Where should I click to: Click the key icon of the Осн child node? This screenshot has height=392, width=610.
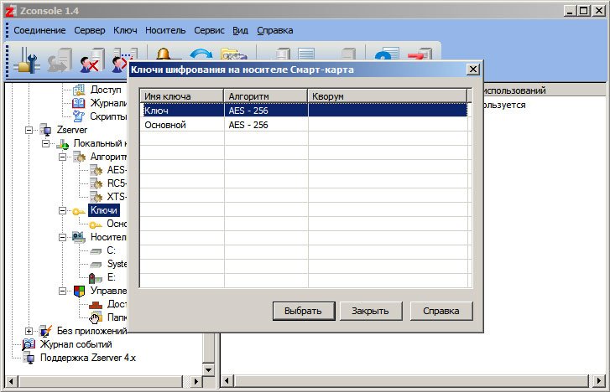click(x=96, y=224)
